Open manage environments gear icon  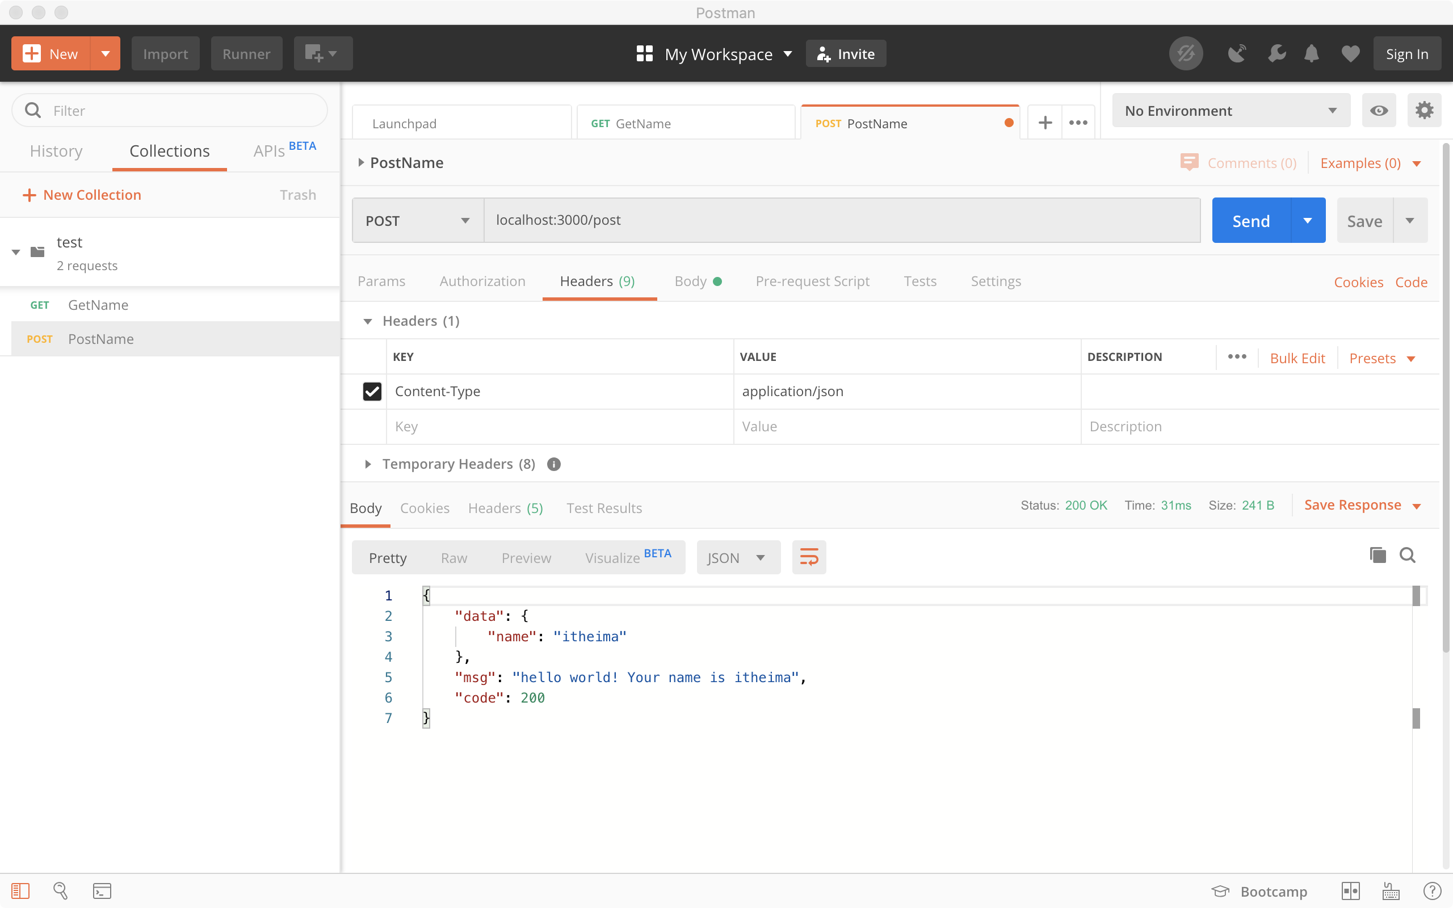click(x=1424, y=111)
